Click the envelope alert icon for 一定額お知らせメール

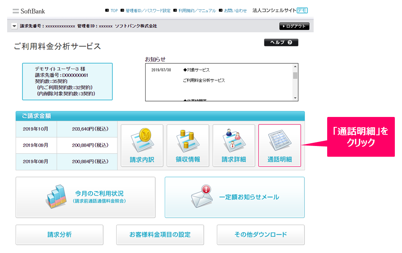(x=202, y=197)
